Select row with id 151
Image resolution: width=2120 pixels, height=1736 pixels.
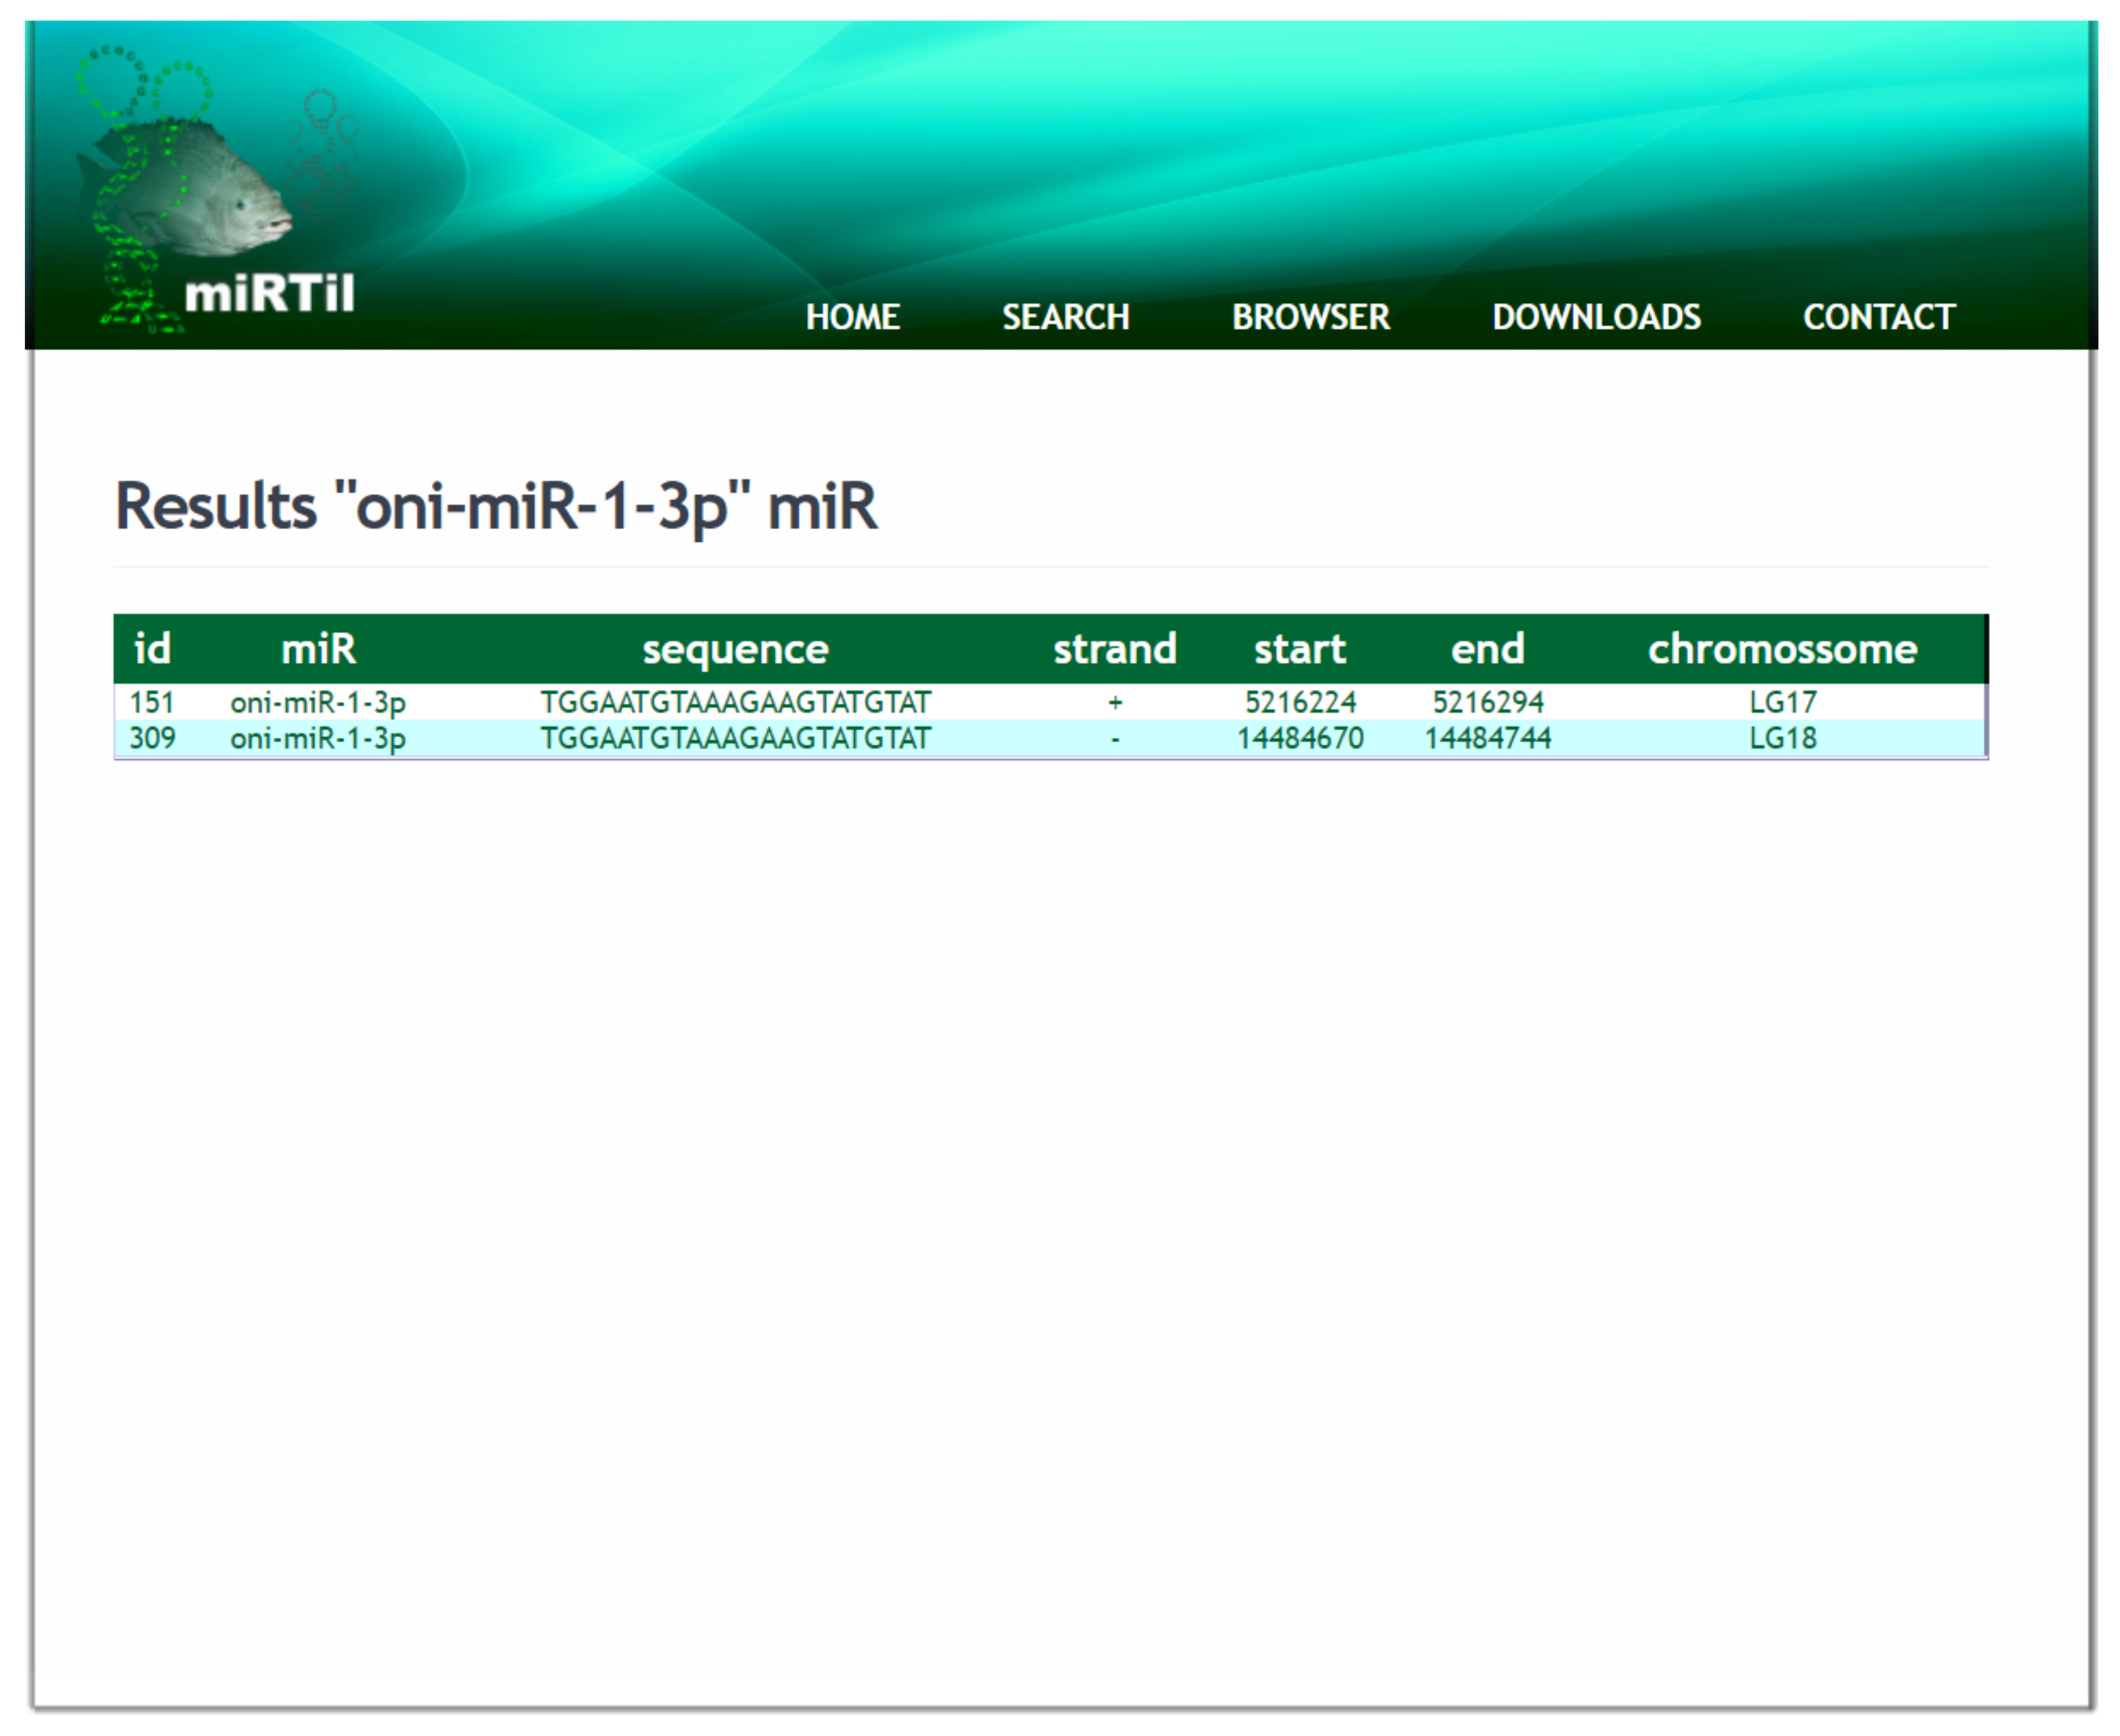(152, 703)
